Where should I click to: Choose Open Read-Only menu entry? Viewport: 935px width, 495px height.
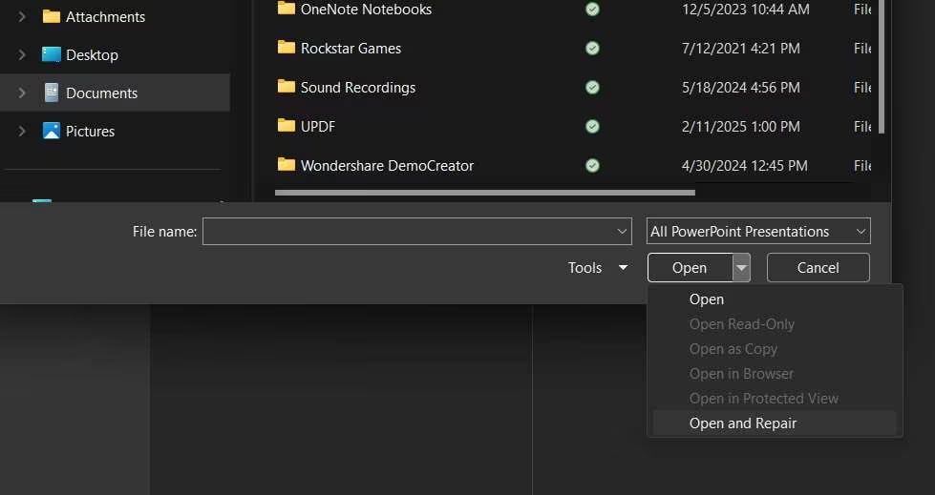point(742,324)
